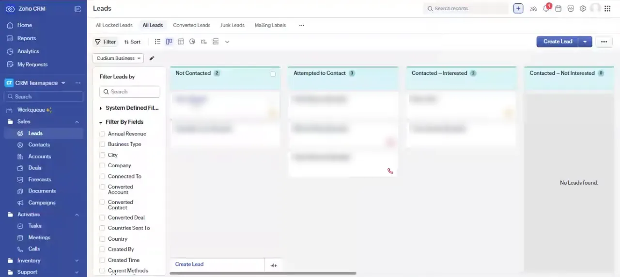
Task: Select the All Leads tab
Action: (153, 25)
